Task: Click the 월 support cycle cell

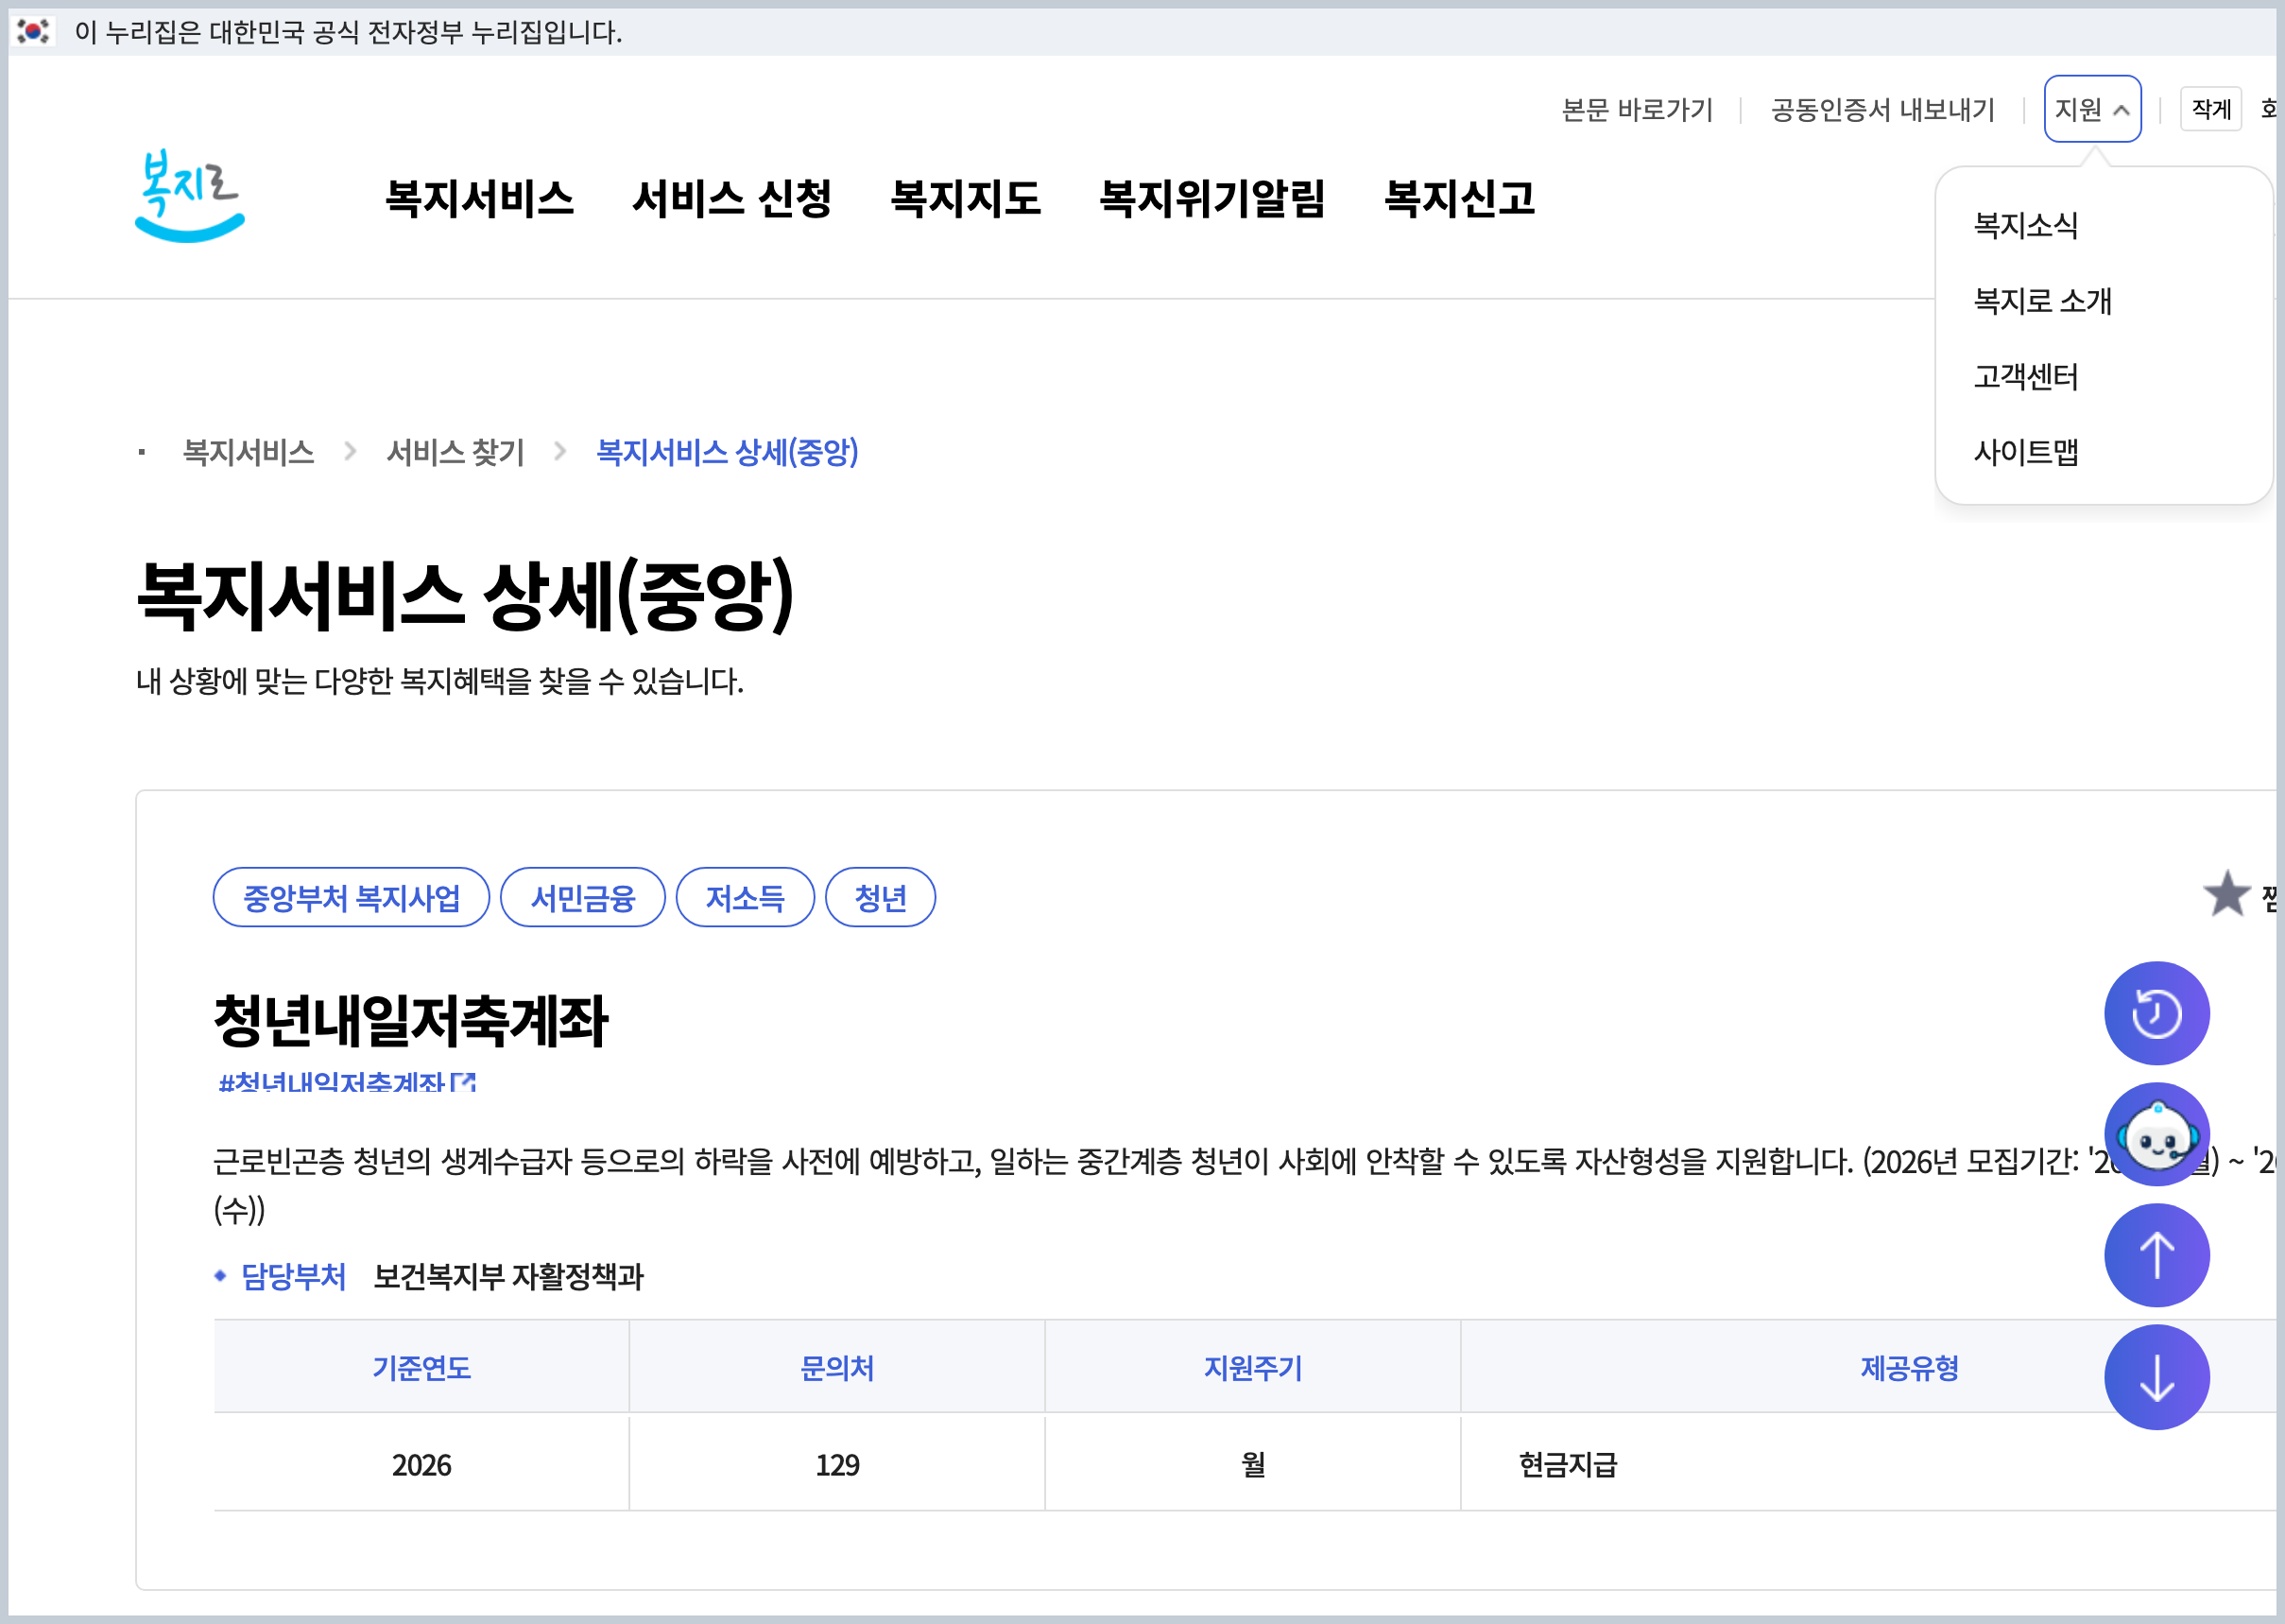Action: click(1252, 1465)
